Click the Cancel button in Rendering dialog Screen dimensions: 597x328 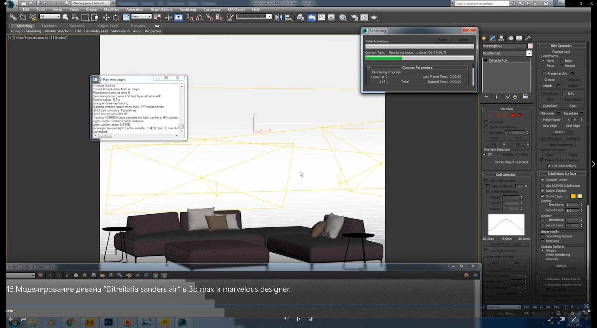point(463,40)
